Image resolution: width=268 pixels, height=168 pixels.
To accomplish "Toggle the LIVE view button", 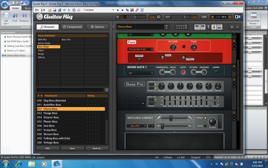I will point(204,17).
